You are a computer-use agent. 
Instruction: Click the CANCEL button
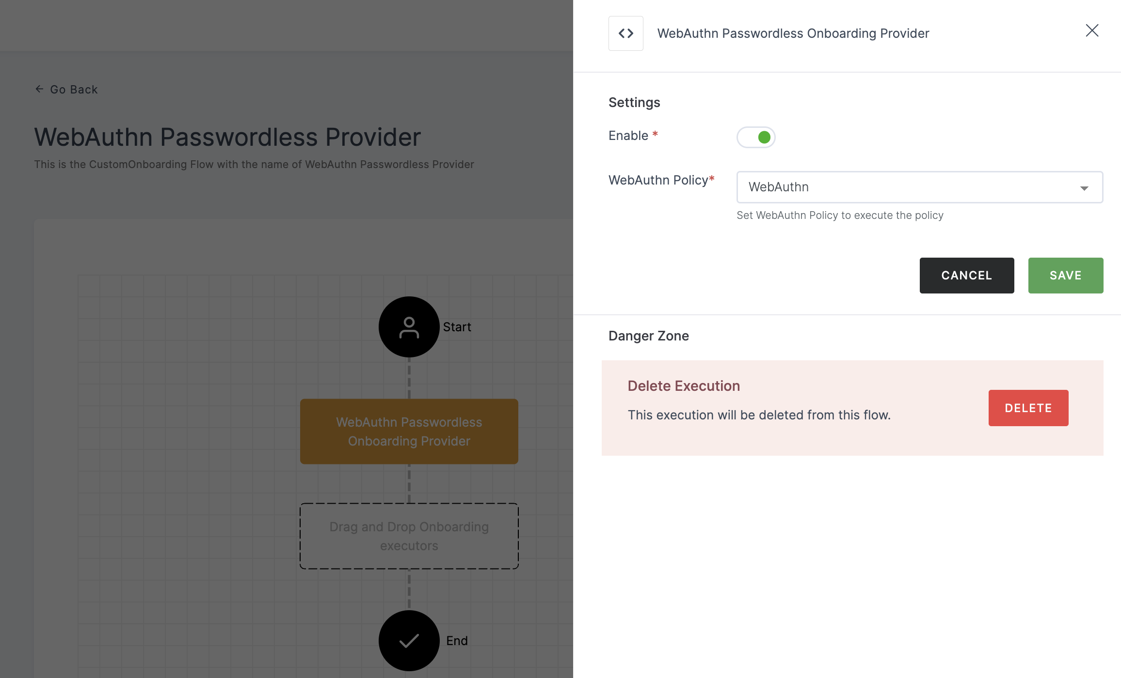pyautogui.click(x=966, y=276)
